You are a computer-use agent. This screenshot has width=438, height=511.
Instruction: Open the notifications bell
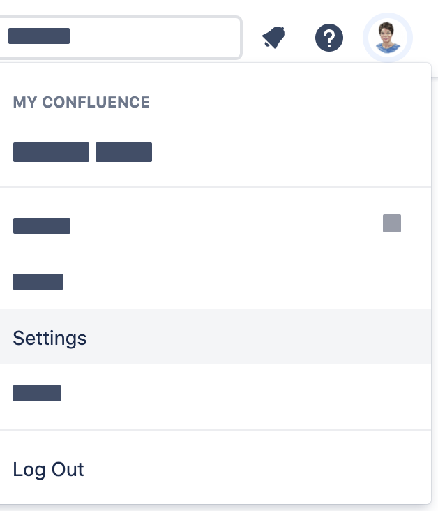(x=274, y=37)
